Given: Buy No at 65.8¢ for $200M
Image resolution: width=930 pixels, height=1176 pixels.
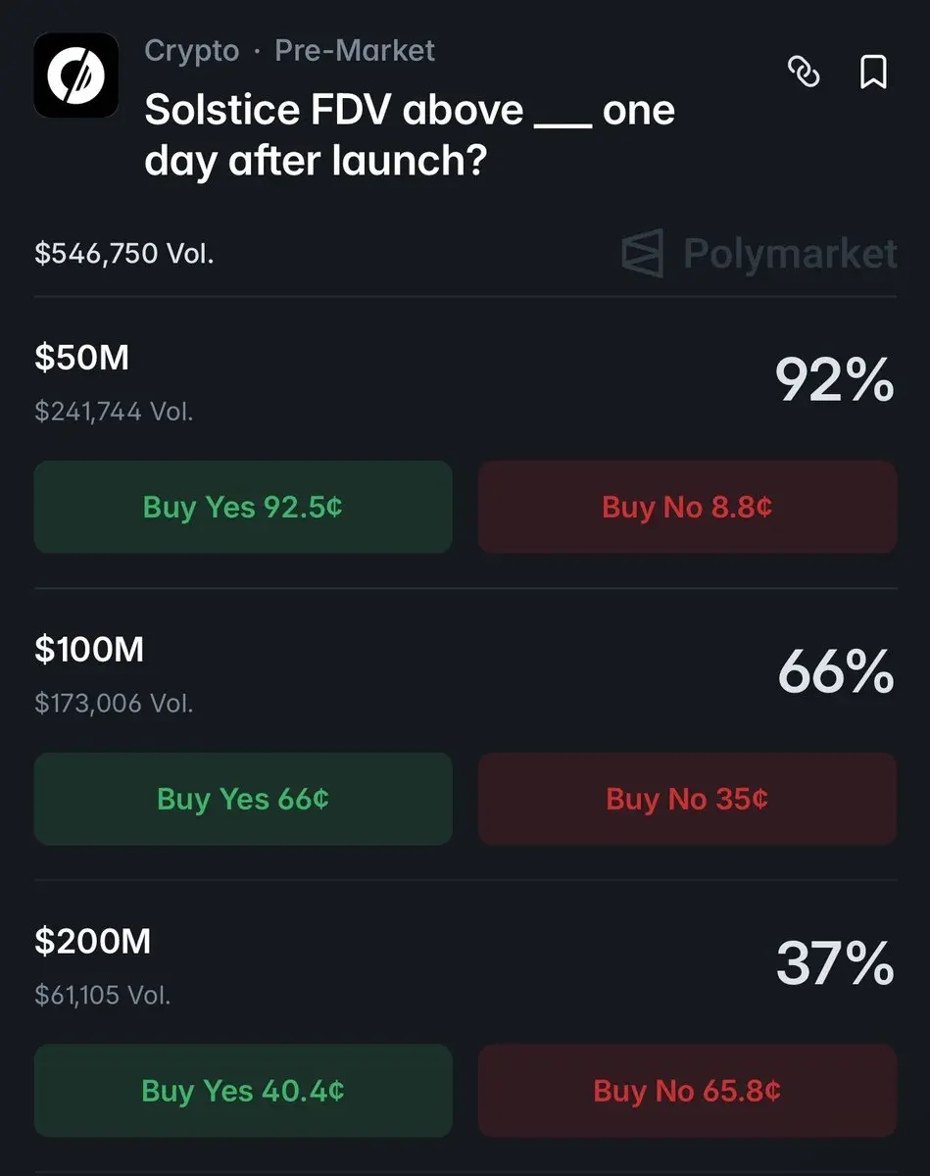Looking at the screenshot, I should pos(687,1091).
